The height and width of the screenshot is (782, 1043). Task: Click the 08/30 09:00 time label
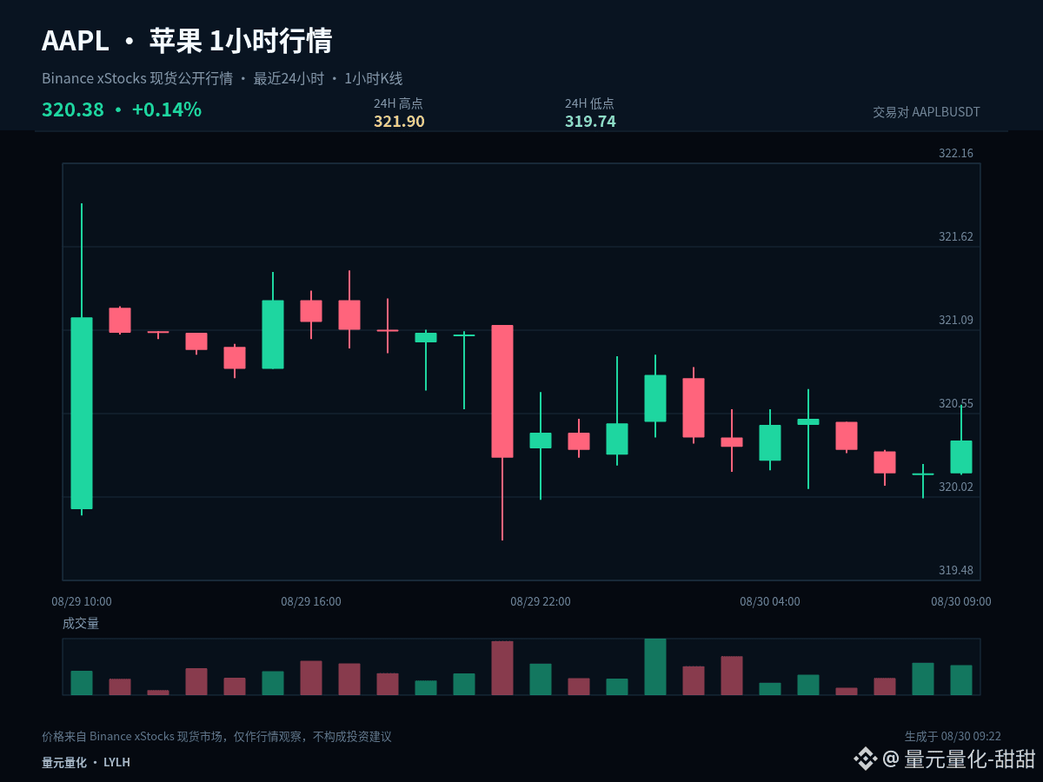[961, 601]
